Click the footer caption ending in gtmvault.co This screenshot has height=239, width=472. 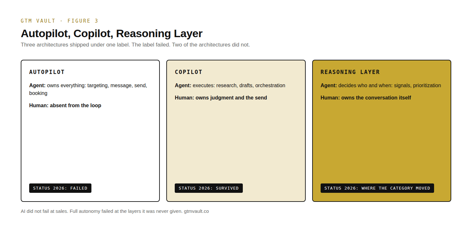[115, 211]
